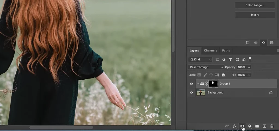Filter for pixel layers icon
Viewport: 279px width, 131px height.
pos(217,60)
